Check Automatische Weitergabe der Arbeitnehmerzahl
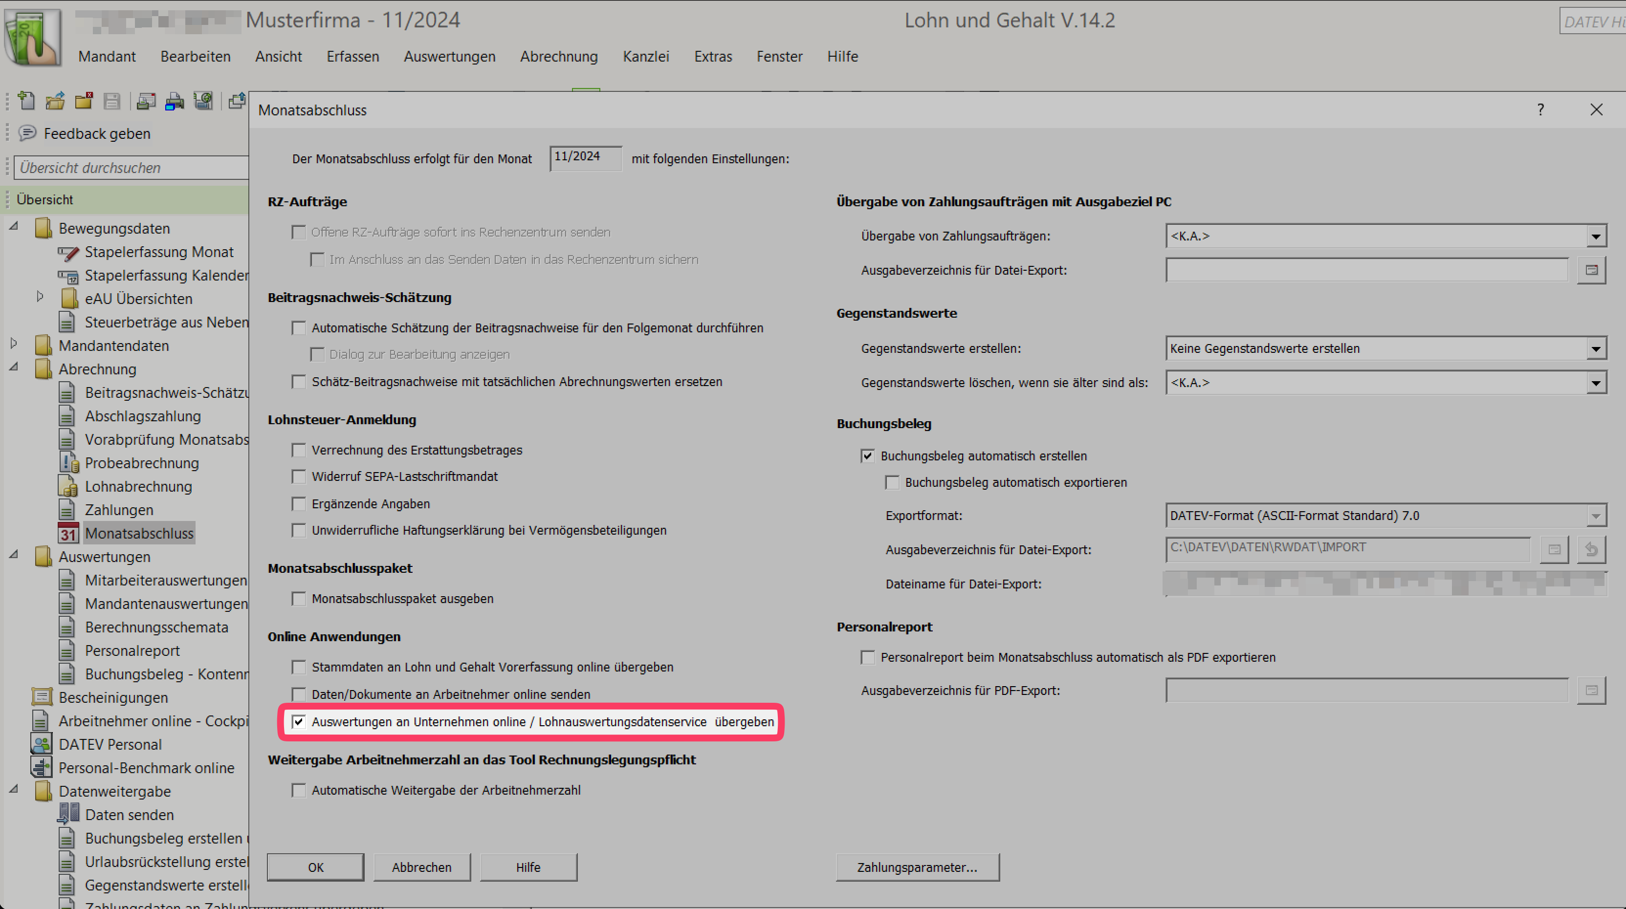The height and width of the screenshot is (909, 1626). click(299, 790)
